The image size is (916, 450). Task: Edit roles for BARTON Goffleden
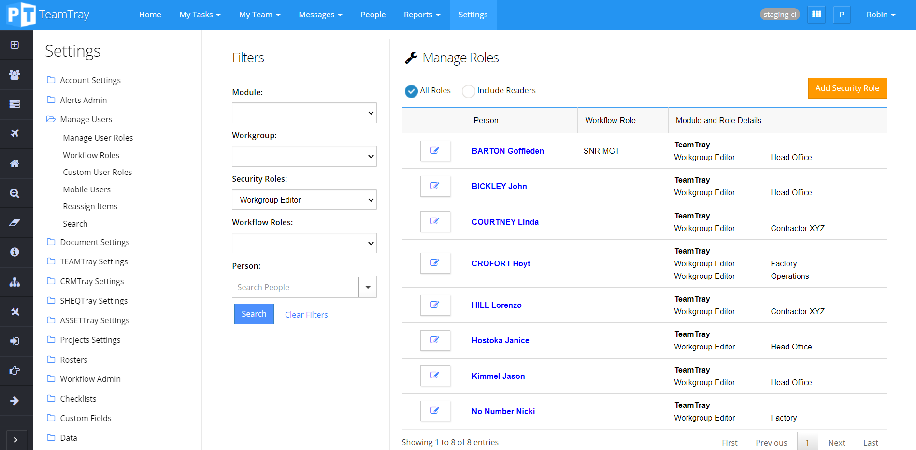tap(435, 151)
